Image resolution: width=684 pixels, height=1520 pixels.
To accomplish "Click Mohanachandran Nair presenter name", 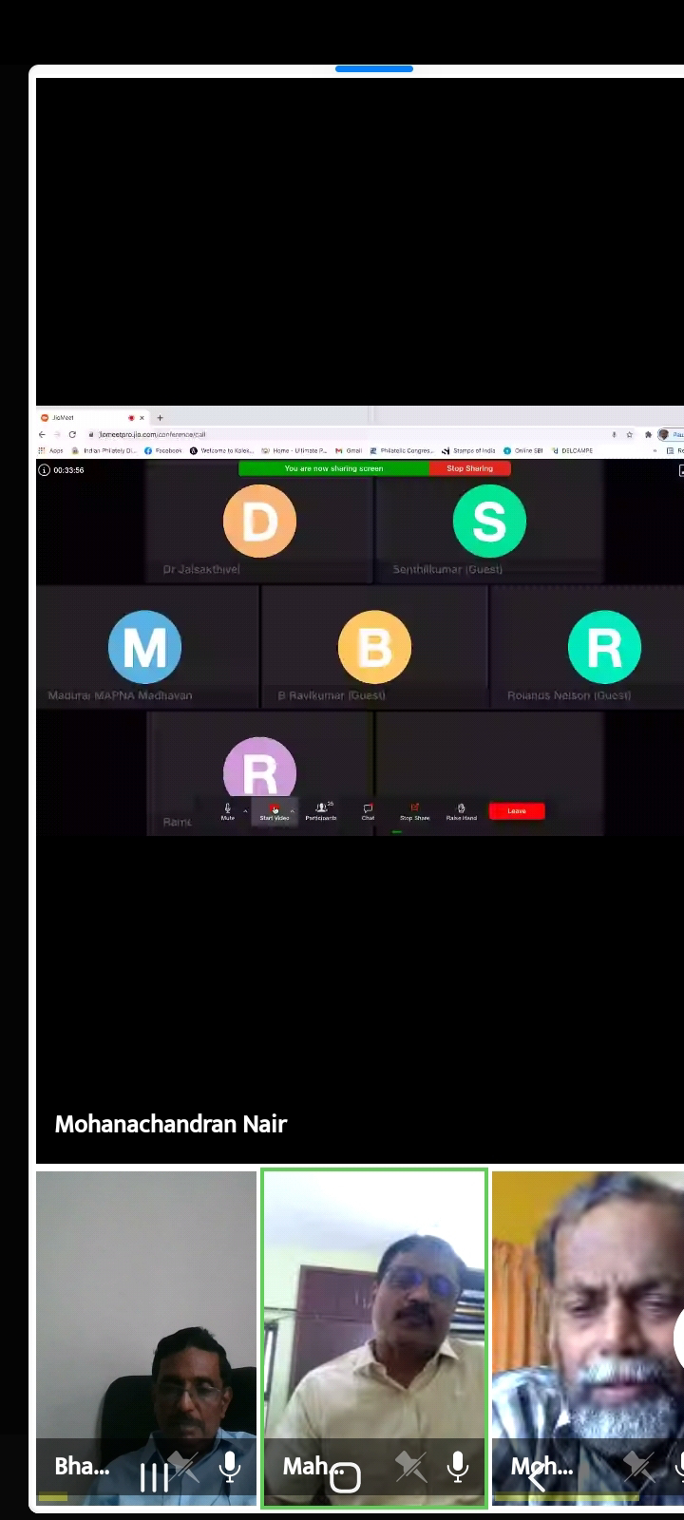I will click(171, 1124).
